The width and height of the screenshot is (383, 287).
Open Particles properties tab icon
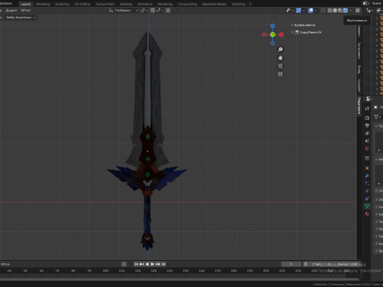(367, 183)
